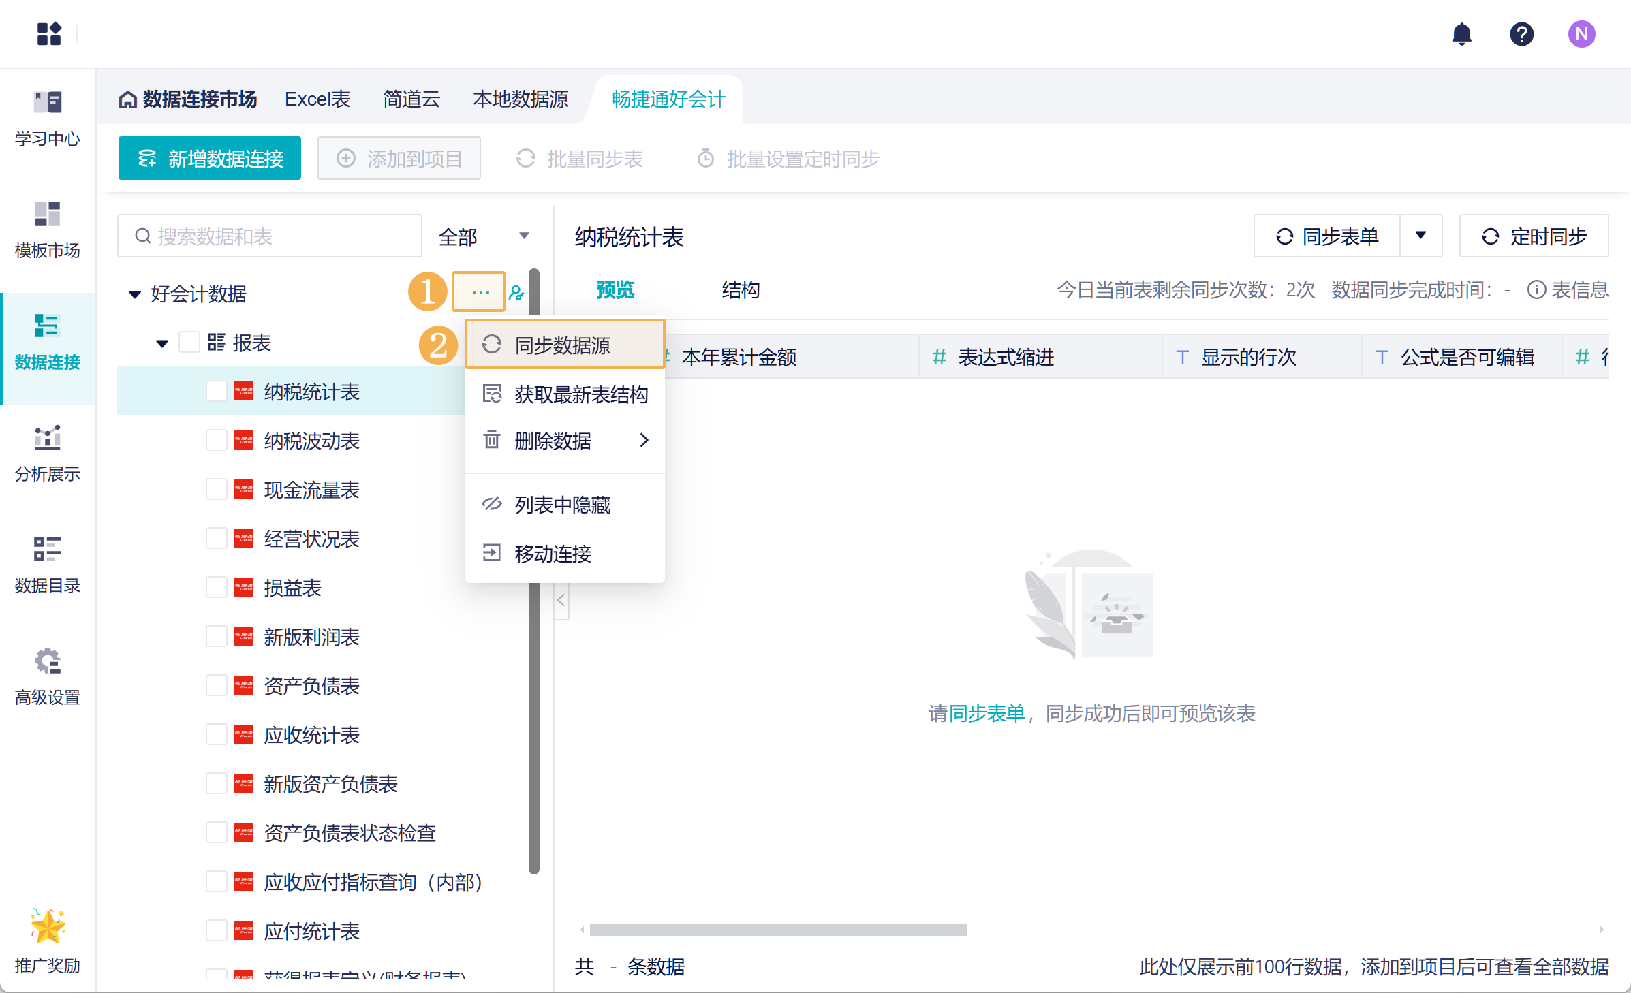Click the 新增数据连接 button
The height and width of the screenshot is (993, 1631).
point(210,159)
